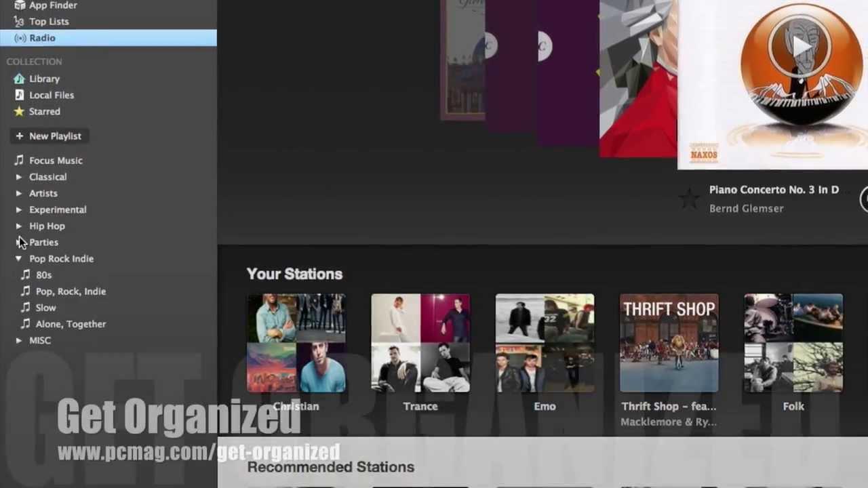Open Library in Collection
This screenshot has height=488, width=868.
click(x=44, y=79)
